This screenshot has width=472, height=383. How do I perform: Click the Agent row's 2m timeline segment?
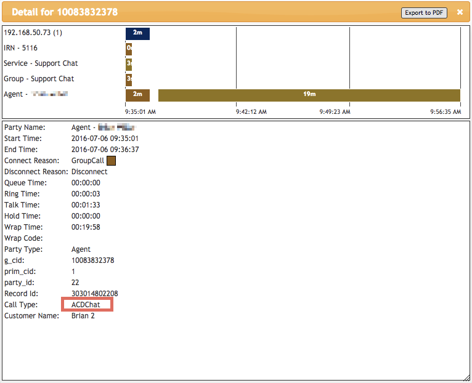tap(137, 95)
